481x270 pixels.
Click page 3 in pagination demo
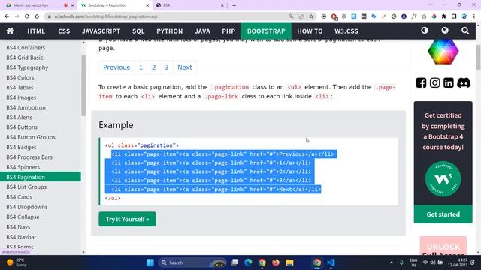pos(167,67)
